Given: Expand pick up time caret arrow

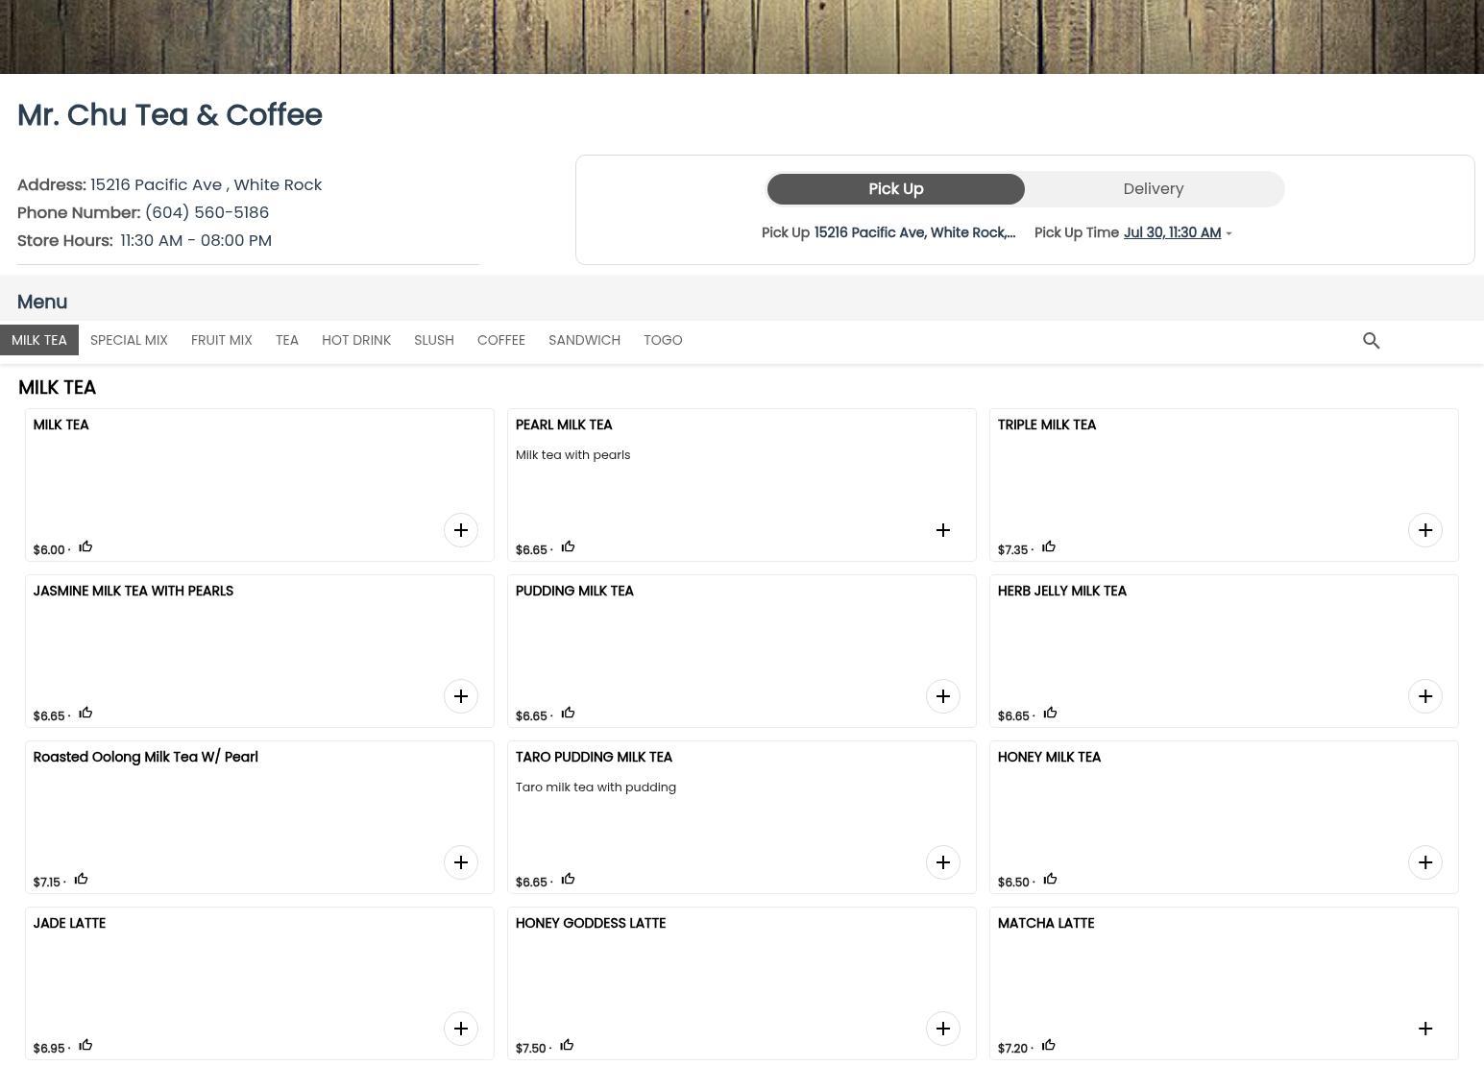Looking at the screenshot, I should 1229,234.
